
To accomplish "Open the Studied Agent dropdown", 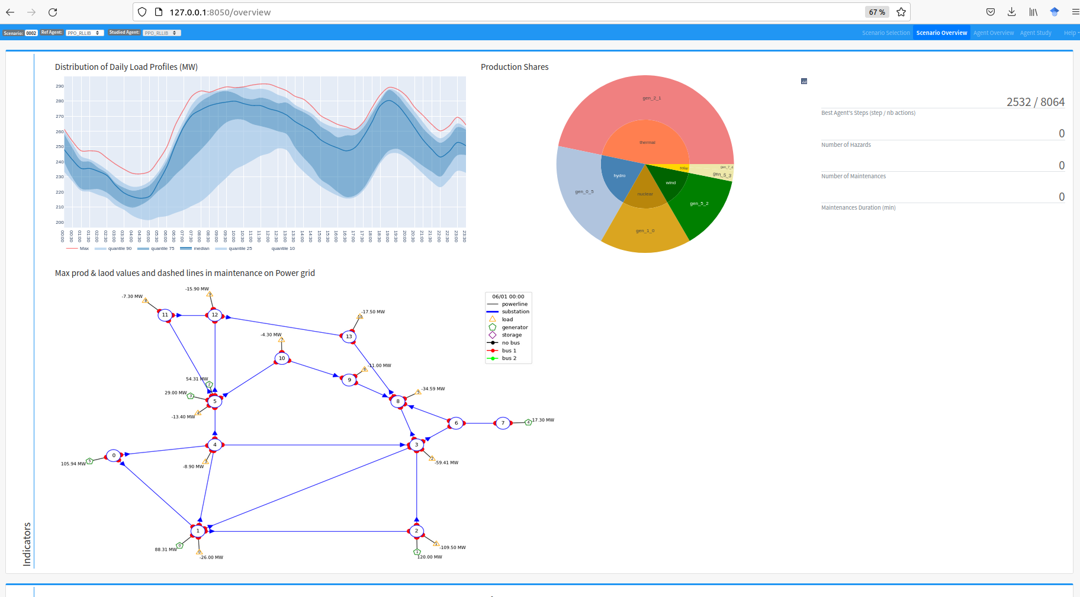I will coord(162,33).
